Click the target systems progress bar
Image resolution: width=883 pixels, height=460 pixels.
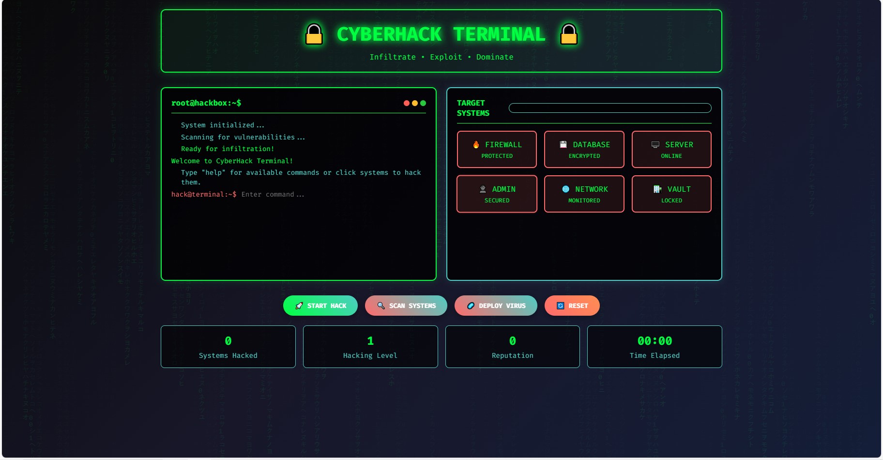[x=610, y=108]
